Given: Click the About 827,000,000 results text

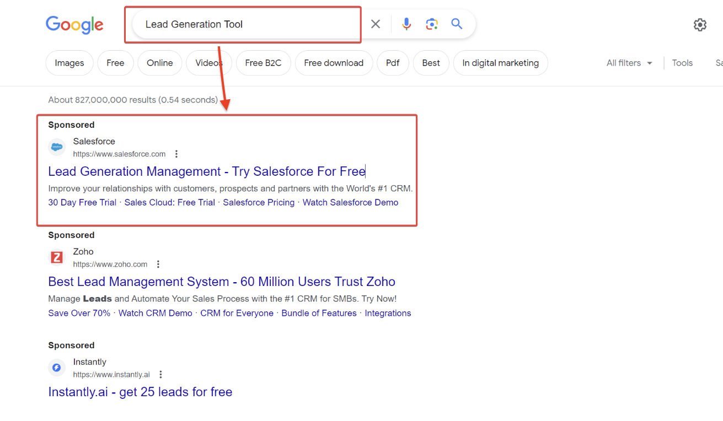Looking at the screenshot, I should coord(133,100).
